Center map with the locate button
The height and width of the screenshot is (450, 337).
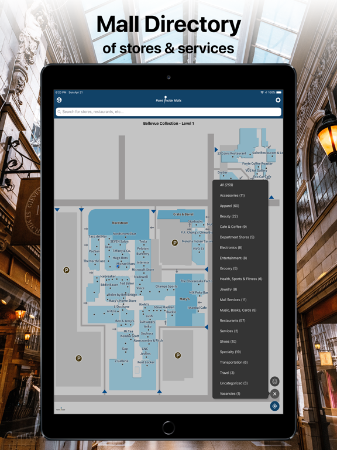[274, 406]
